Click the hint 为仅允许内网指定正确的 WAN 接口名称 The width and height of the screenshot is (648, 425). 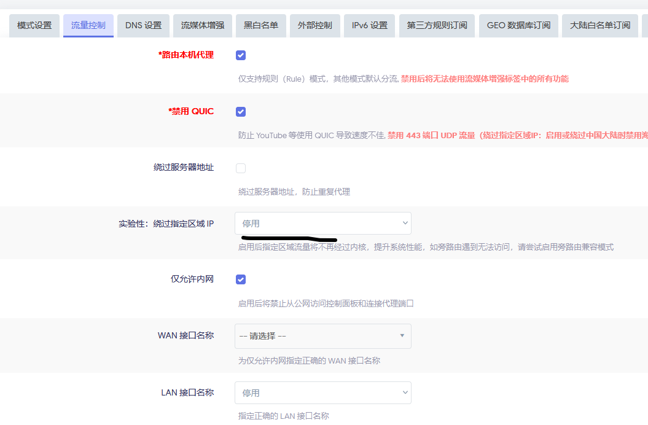coord(309,361)
